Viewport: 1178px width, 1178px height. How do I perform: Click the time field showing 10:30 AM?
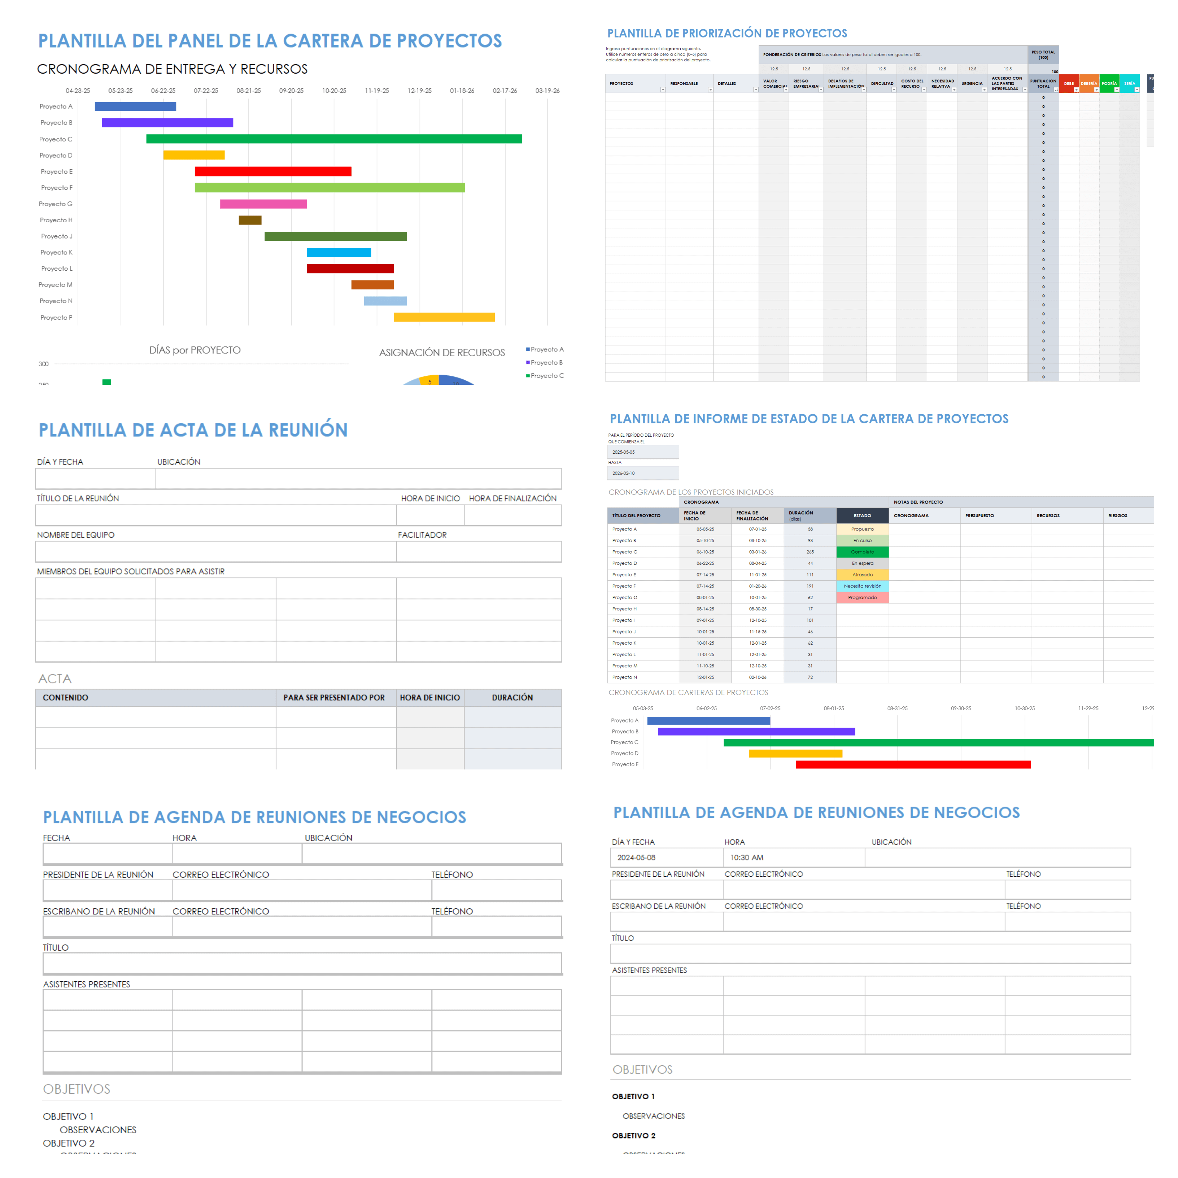pyautogui.click(x=794, y=857)
